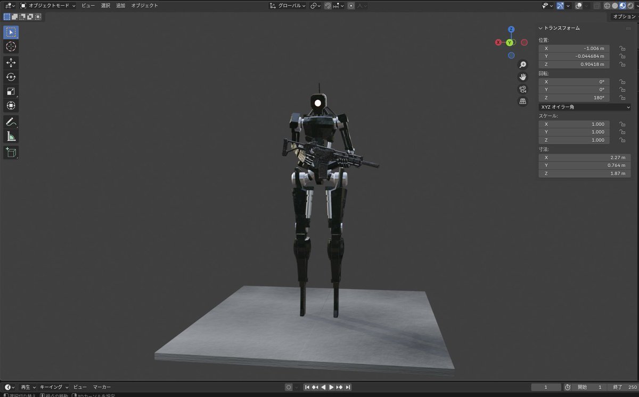The width and height of the screenshot is (639, 397).
Task: Open the オブジェクト menu
Action: pos(145,5)
